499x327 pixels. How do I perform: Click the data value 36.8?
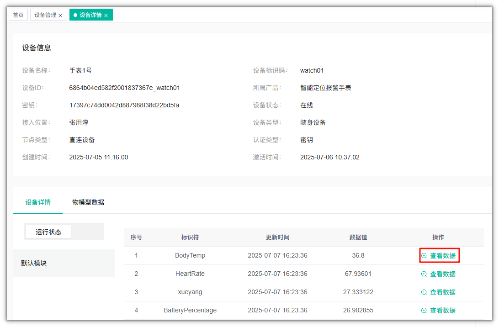point(358,255)
